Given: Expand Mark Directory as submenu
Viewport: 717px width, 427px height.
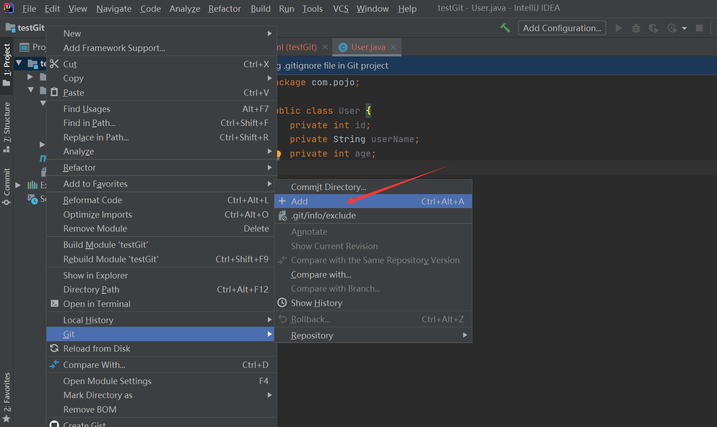Looking at the screenshot, I should [161, 395].
